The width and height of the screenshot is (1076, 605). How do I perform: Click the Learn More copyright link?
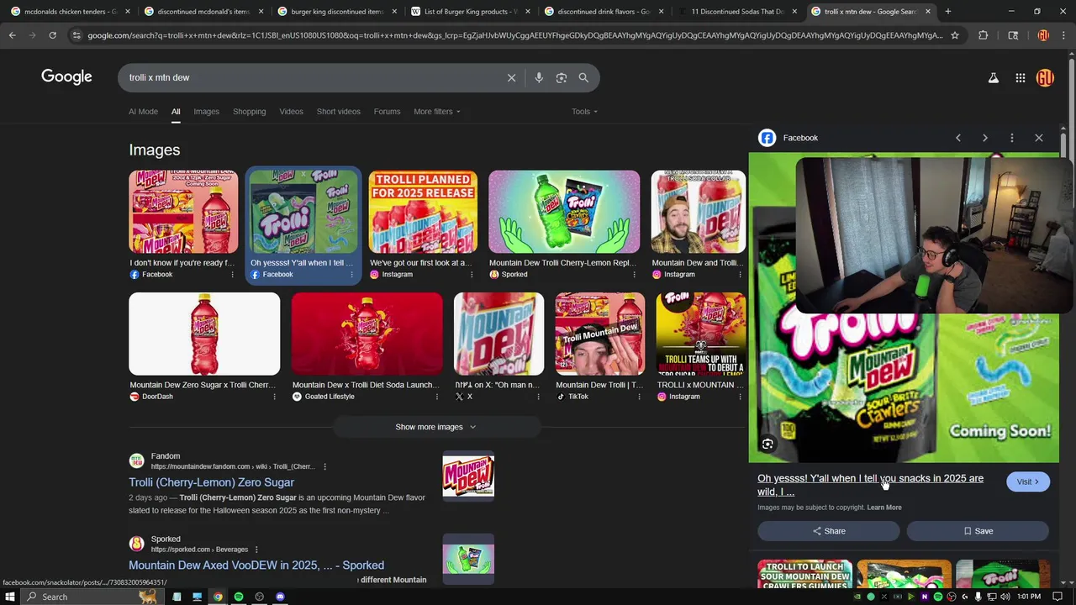tap(883, 508)
